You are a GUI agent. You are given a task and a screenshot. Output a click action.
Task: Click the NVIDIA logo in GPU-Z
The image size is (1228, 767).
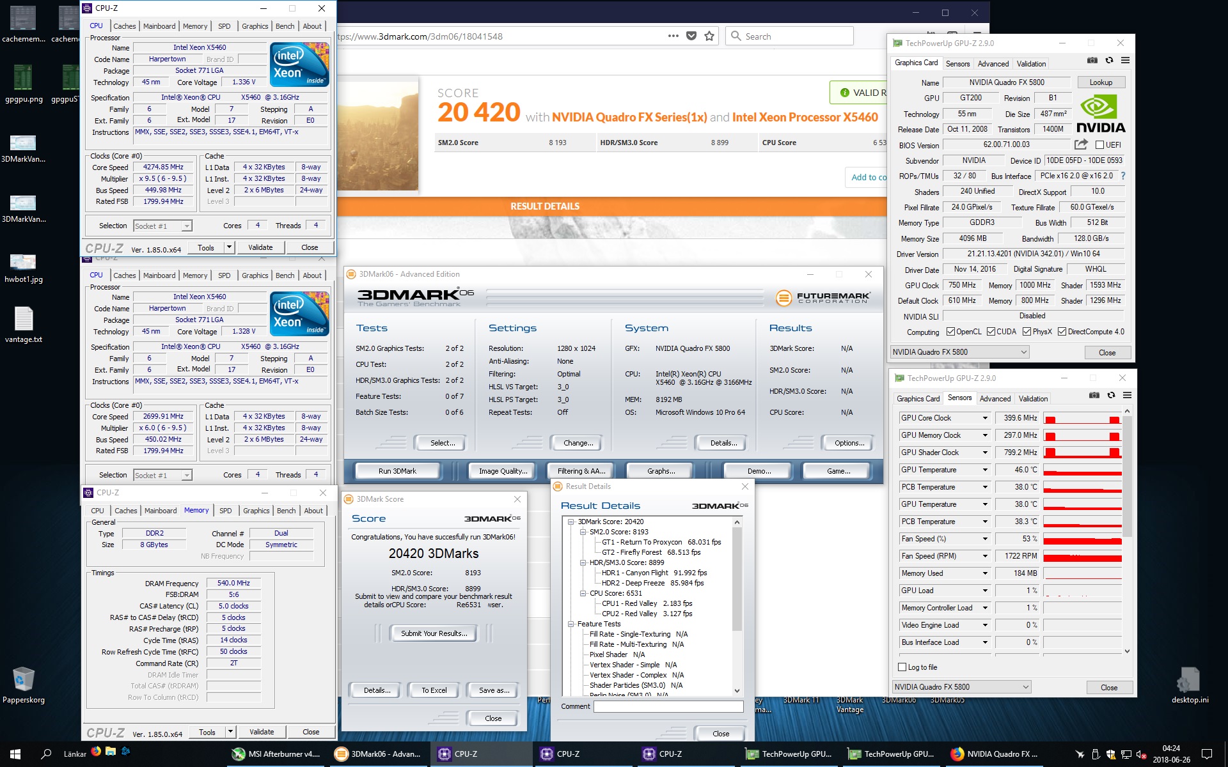pyautogui.click(x=1100, y=113)
